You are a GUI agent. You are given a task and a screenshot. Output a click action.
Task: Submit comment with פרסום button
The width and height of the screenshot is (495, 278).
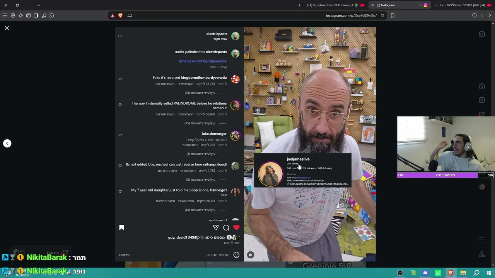pos(124,255)
